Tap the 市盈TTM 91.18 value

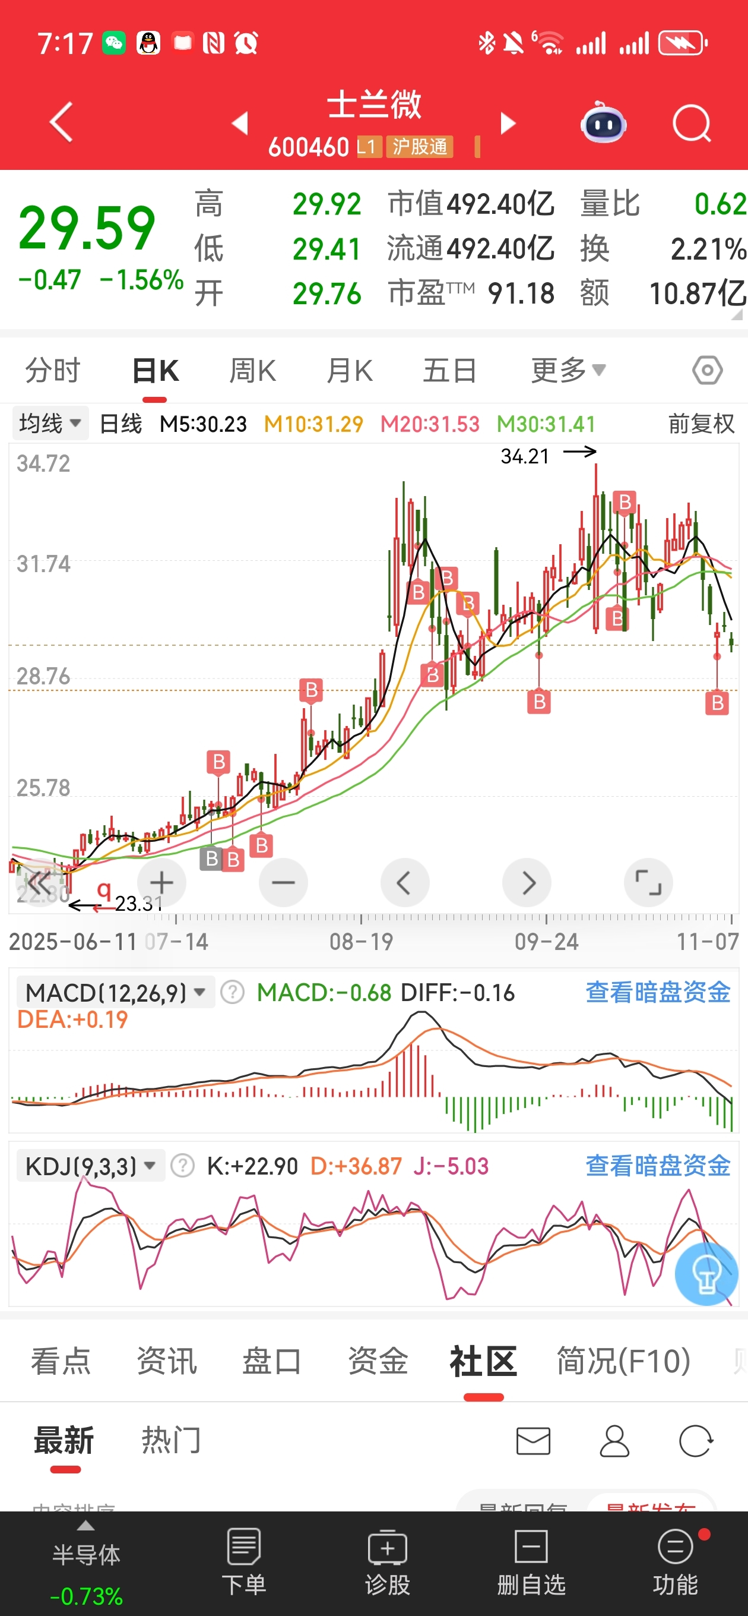pyautogui.click(x=471, y=293)
